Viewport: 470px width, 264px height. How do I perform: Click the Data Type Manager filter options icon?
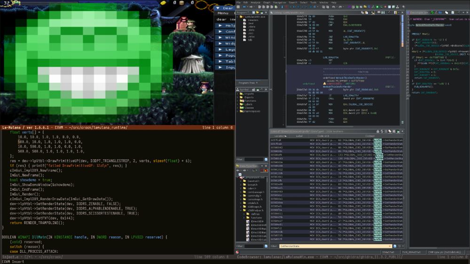266,246
